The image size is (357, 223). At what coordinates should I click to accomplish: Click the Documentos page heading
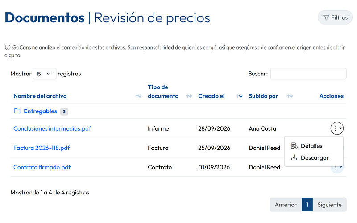coord(45,18)
